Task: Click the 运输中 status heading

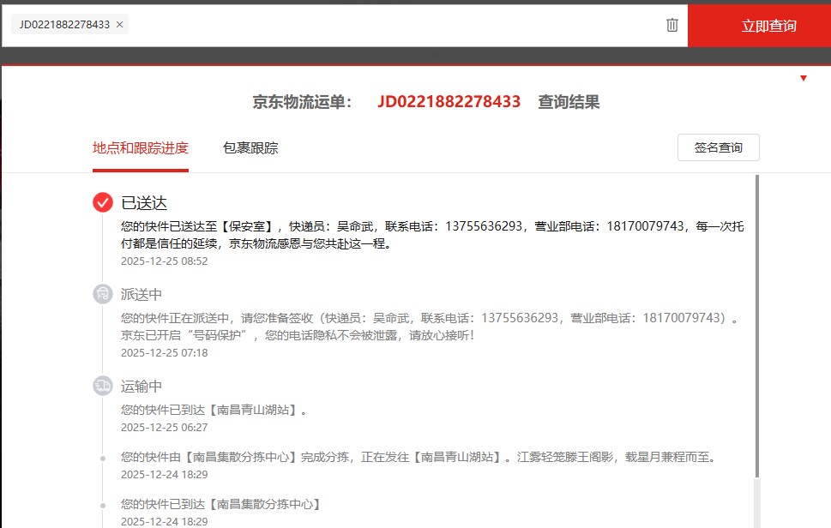Action: click(142, 387)
